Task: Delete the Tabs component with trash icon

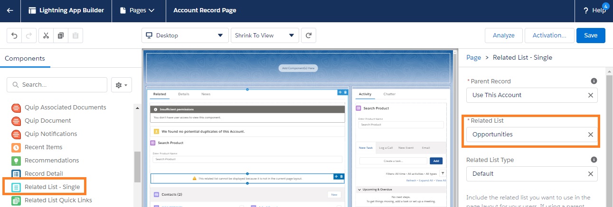Action: (x=346, y=92)
